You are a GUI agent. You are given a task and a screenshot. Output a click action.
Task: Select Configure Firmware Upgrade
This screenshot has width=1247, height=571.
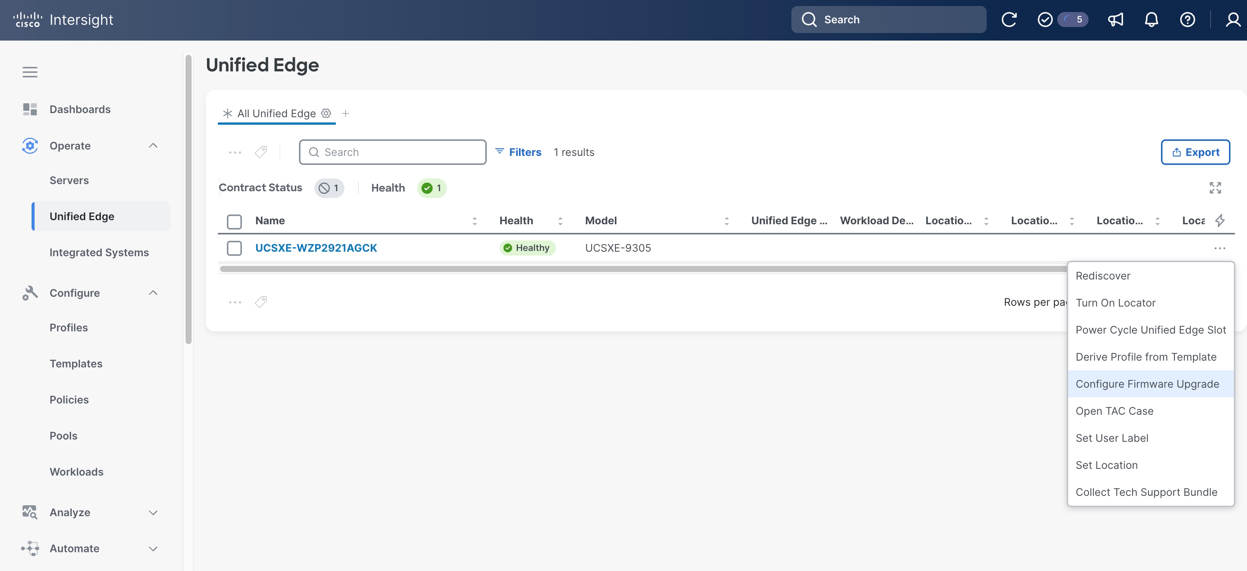click(x=1151, y=385)
